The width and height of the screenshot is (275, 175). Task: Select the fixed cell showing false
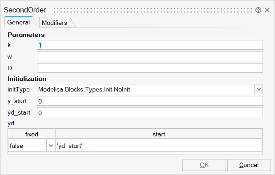coord(27,145)
